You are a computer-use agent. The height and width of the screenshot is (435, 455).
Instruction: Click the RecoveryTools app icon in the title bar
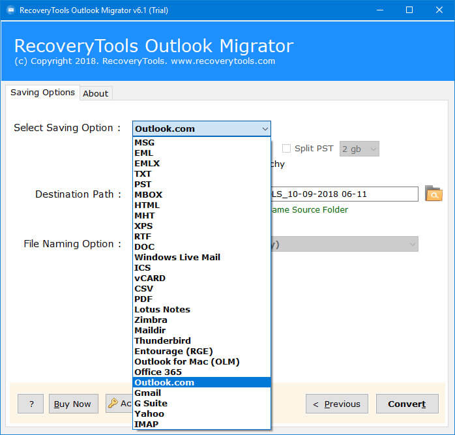11,10
